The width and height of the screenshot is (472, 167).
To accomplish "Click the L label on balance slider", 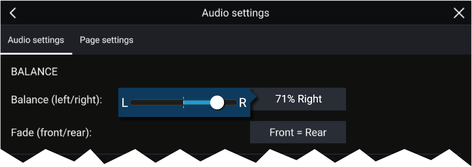I will (125, 103).
